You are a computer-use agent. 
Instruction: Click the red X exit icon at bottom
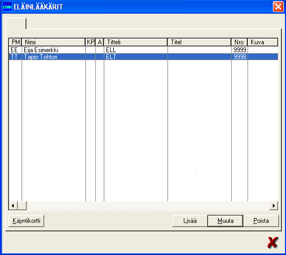click(273, 243)
